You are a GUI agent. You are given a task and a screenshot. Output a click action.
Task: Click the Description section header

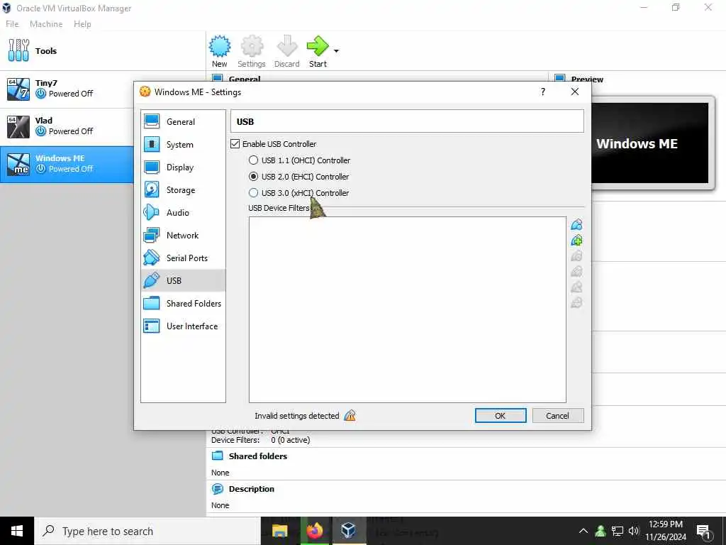[x=252, y=489]
